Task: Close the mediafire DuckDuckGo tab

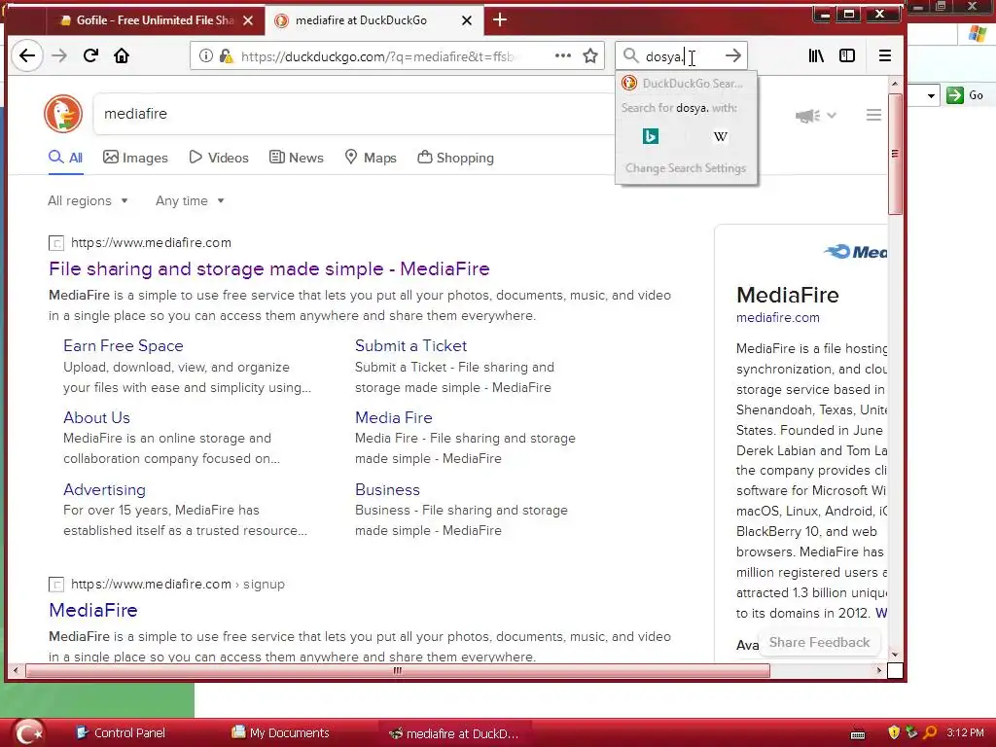Action: 466,20
